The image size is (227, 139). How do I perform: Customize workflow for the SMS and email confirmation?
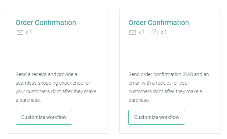pos(157,117)
